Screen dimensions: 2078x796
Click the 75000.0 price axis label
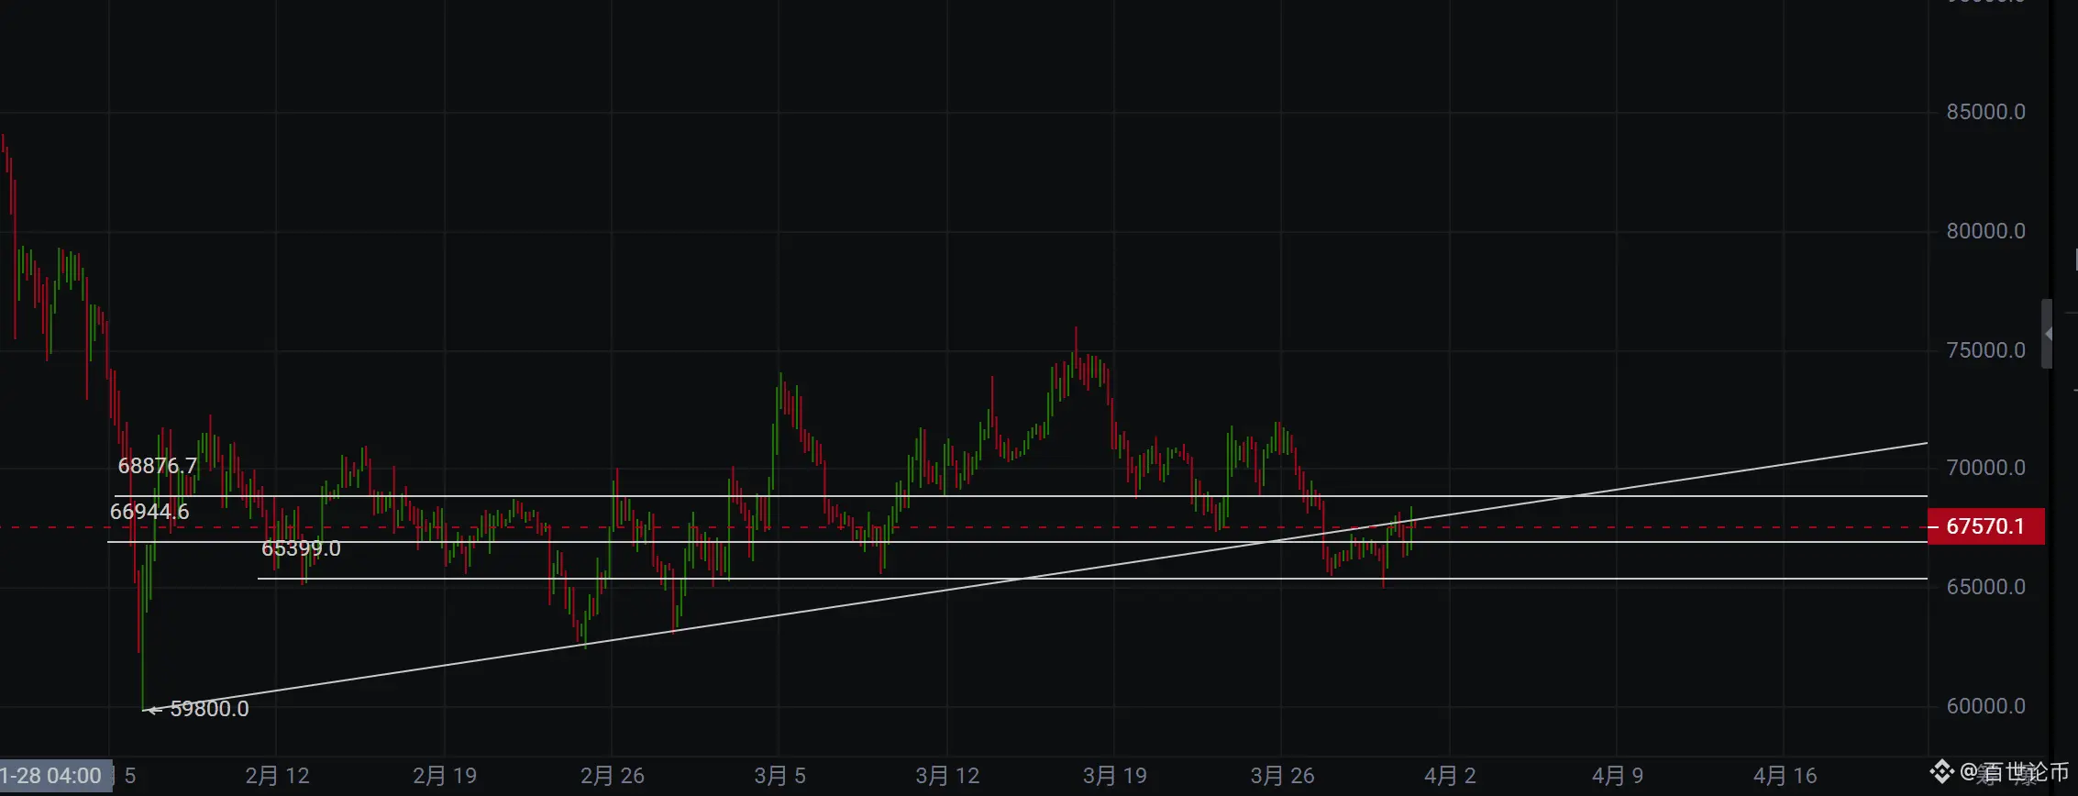click(1986, 350)
